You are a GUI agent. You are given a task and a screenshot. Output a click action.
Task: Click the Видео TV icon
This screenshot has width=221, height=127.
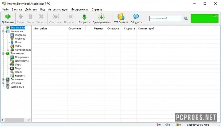tap(12, 68)
